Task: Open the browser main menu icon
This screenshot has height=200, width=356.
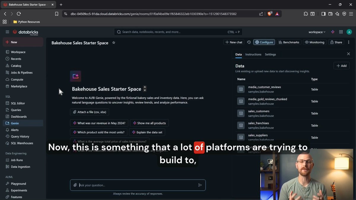Action: point(351,14)
